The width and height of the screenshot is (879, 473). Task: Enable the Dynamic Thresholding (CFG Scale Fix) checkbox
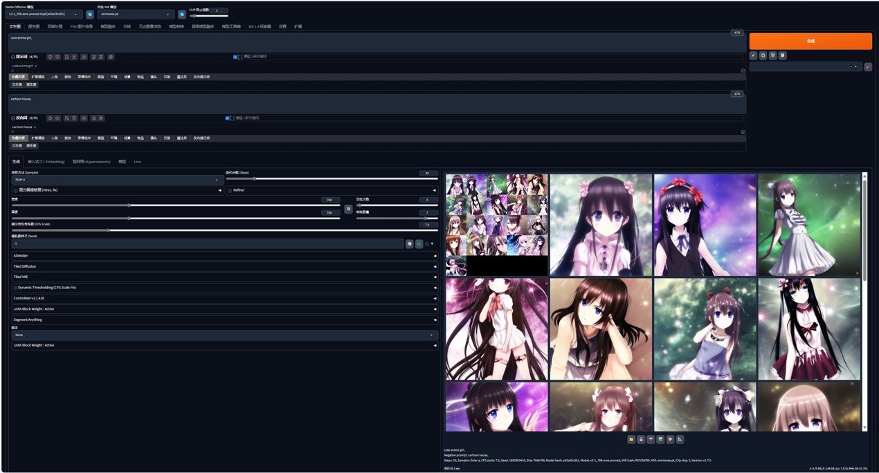click(15, 288)
